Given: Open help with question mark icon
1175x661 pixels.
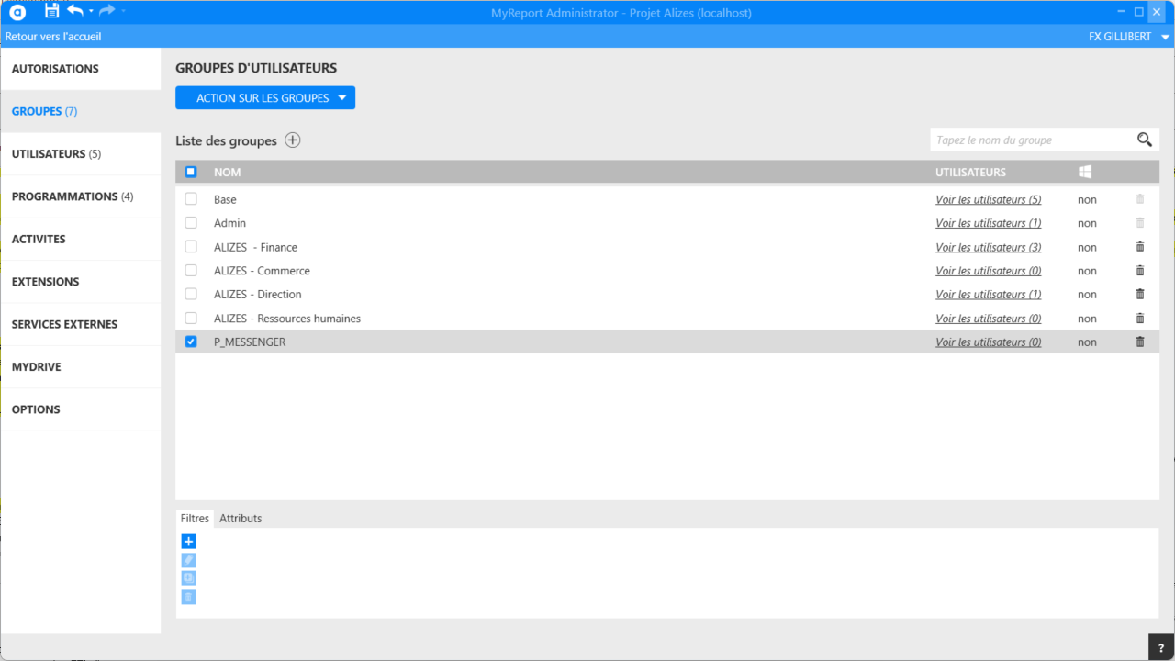Looking at the screenshot, I should [1161, 647].
